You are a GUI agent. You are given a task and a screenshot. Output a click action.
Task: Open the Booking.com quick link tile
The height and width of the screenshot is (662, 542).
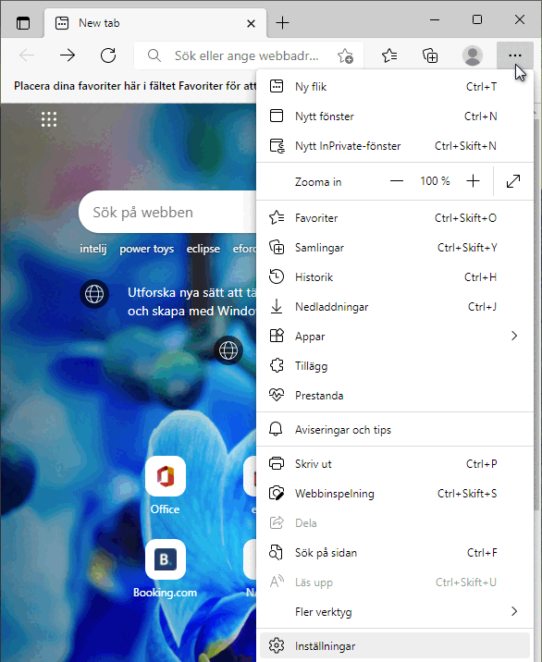pyautogui.click(x=166, y=569)
